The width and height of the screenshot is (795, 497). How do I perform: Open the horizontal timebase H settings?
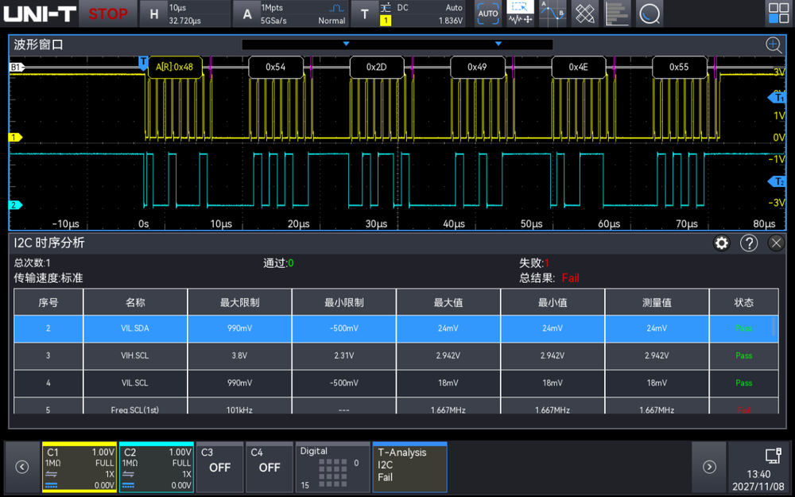[x=184, y=14]
